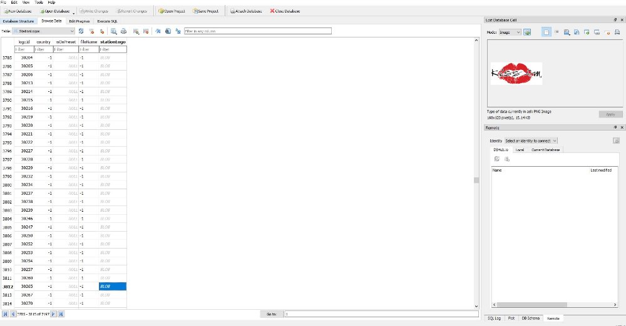This screenshot has height=326, width=626.
Task: Open the Table selector showing StationLogos
Action: (44, 31)
